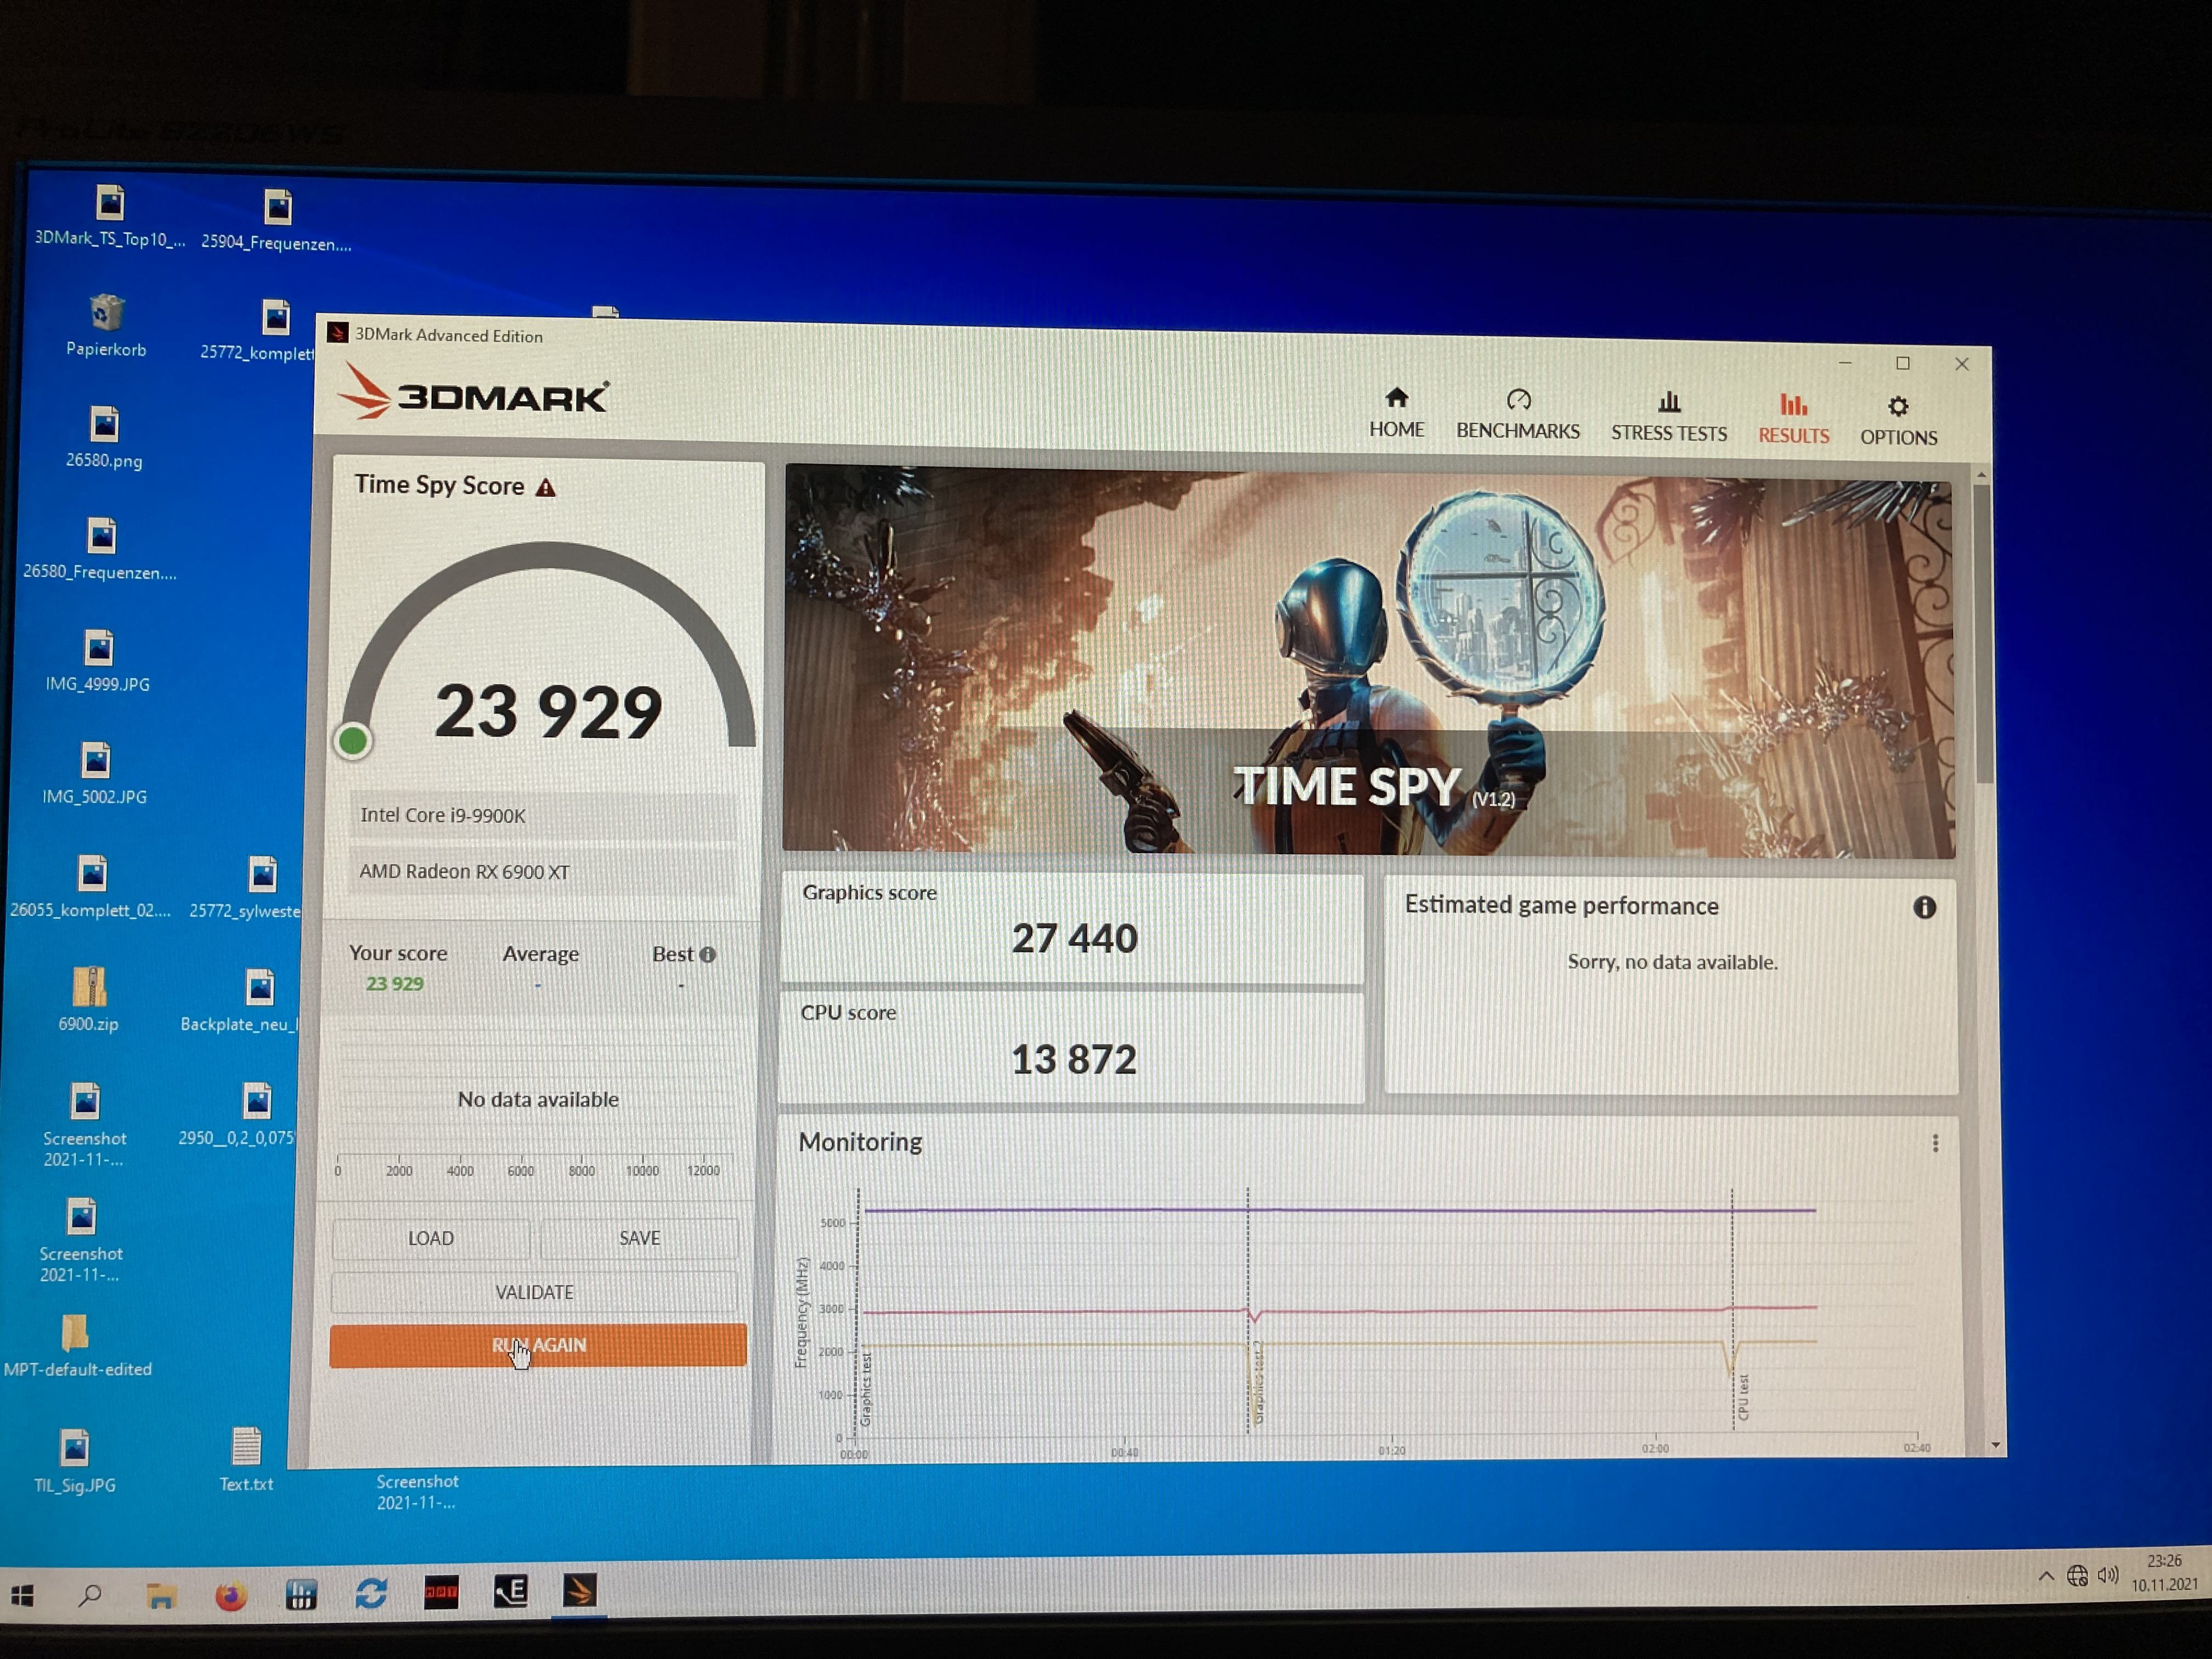
Task: Open the Windows Start menu
Action: point(22,1596)
